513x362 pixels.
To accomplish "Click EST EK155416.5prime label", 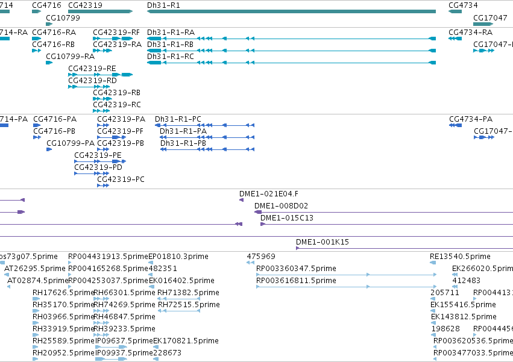I will pos(464,305).
